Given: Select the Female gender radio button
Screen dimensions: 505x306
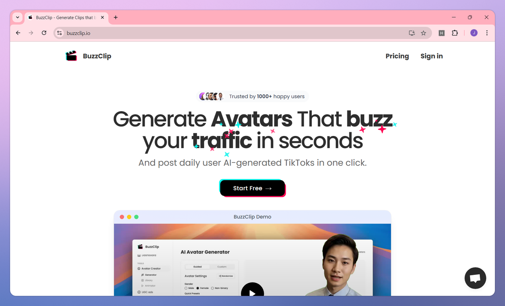Looking at the screenshot, I should pos(197,288).
